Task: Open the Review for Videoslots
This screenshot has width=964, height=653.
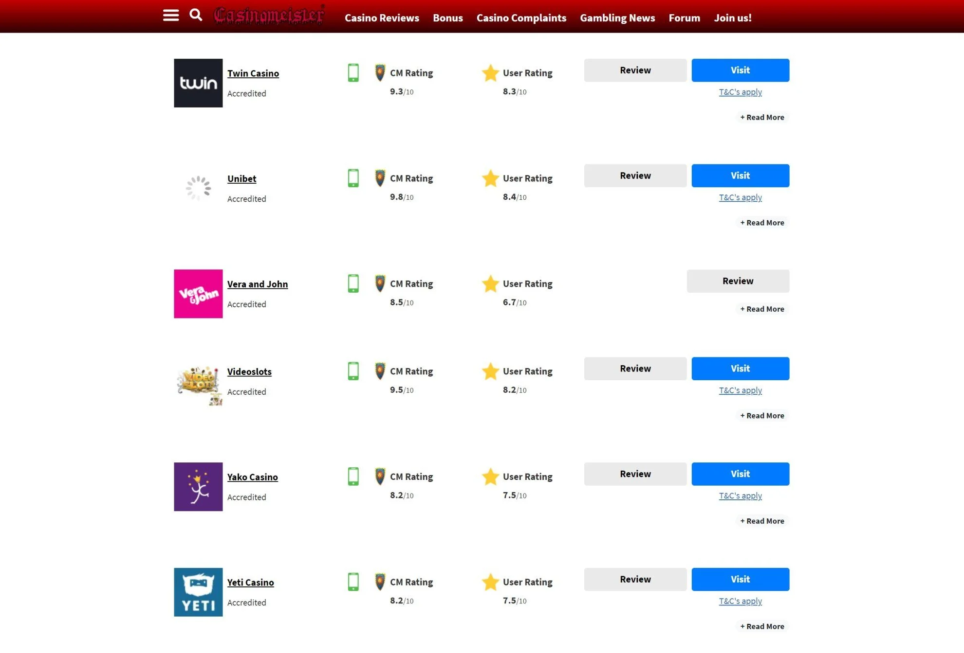Action: pos(635,369)
